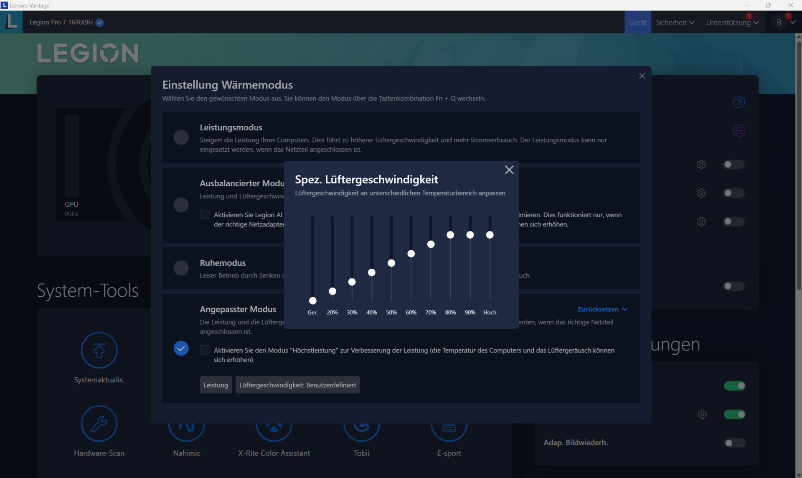
Task: Enable the Legion AI checkbox
Action: tap(205, 215)
